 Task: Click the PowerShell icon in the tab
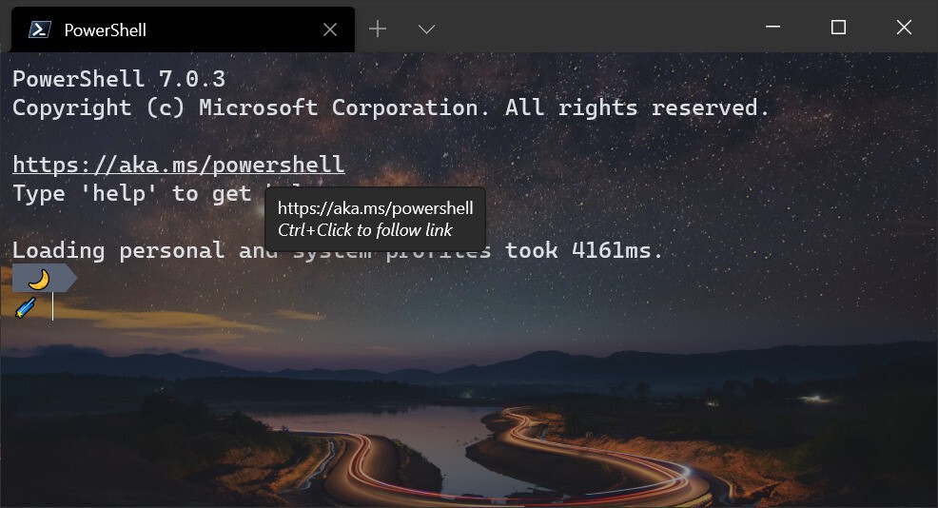(40, 29)
